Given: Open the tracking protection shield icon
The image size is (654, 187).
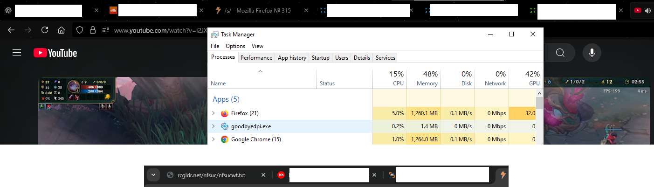Looking at the screenshot, I should (80, 30).
